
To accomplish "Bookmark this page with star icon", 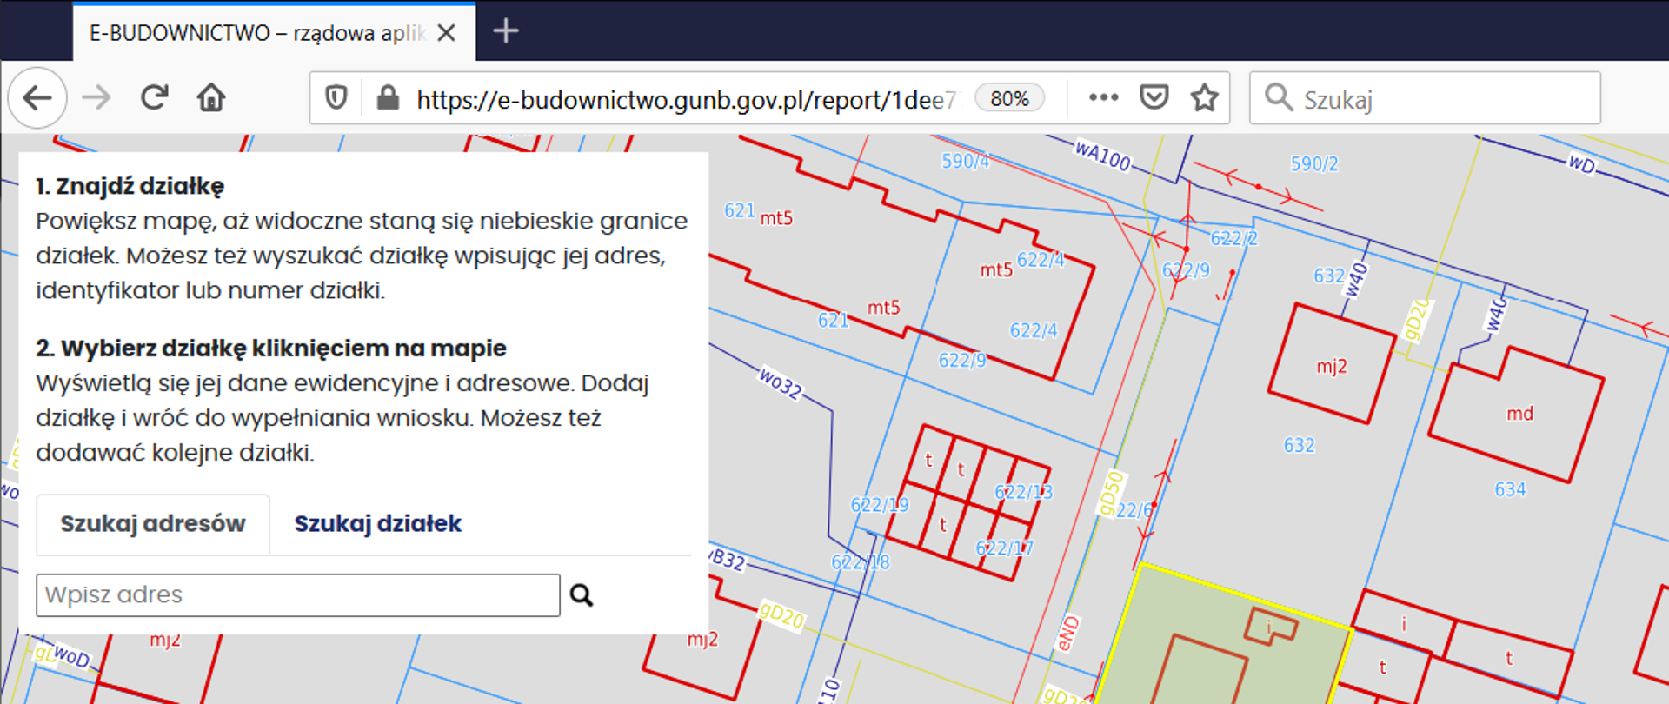I will click(1204, 98).
